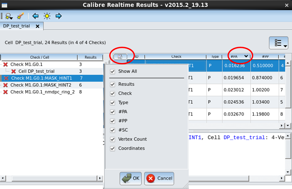Go to next result with right arrow
292x189 pixels.
58,16
